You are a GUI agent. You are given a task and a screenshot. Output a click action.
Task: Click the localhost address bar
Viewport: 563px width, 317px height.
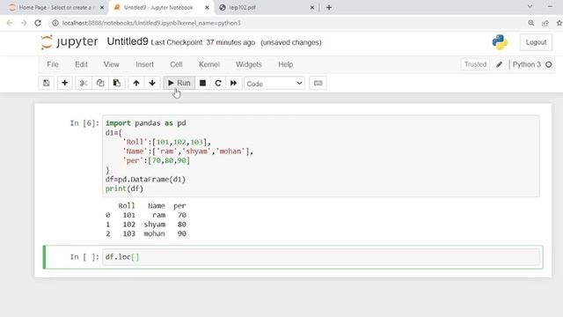150,23
